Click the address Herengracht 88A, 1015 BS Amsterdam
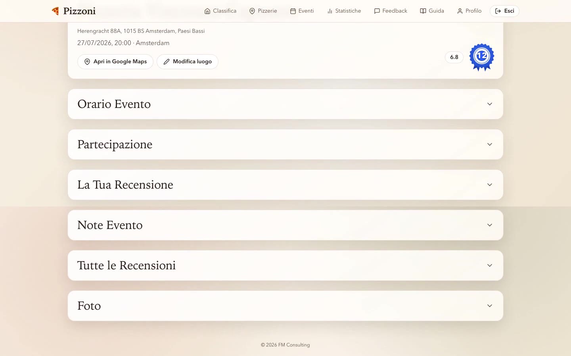 pos(141,31)
